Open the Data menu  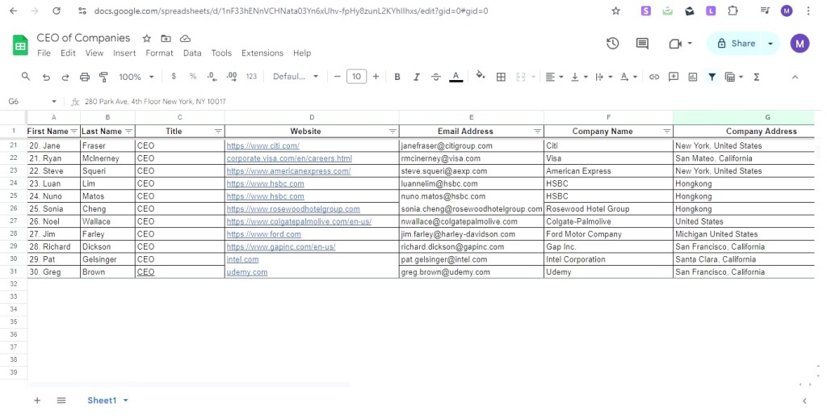192,53
